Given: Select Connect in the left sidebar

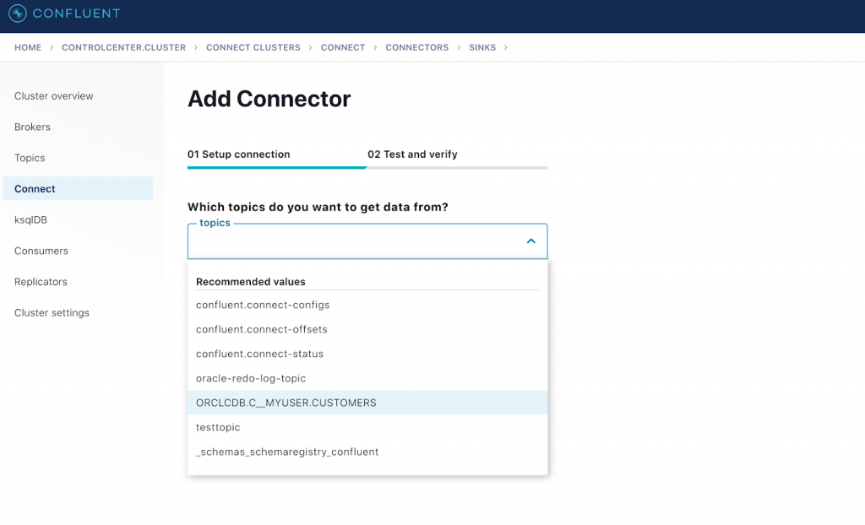Looking at the screenshot, I should pos(35,188).
